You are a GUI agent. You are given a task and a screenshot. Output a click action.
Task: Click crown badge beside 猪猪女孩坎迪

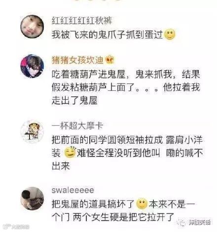point(109,60)
